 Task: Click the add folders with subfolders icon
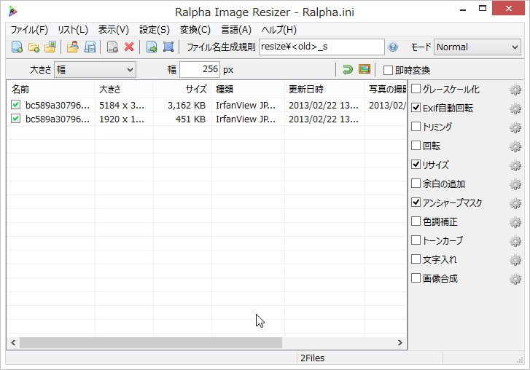coord(50,47)
